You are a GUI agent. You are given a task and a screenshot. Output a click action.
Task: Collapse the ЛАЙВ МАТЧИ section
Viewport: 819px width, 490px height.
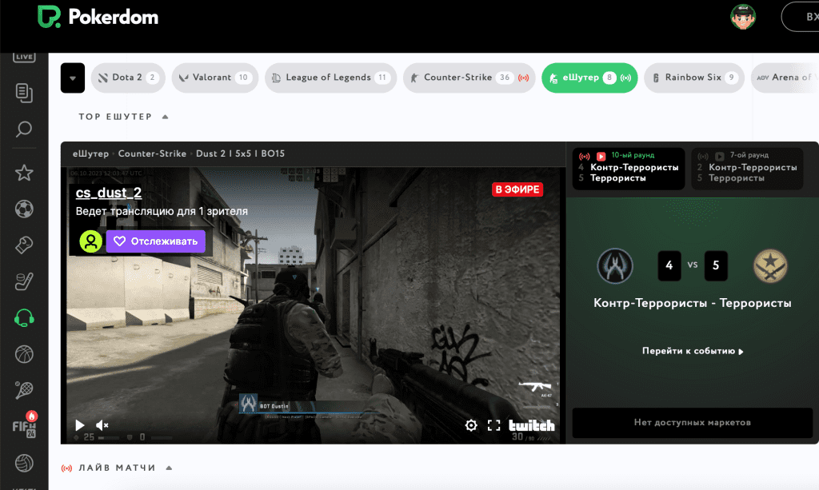point(169,468)
